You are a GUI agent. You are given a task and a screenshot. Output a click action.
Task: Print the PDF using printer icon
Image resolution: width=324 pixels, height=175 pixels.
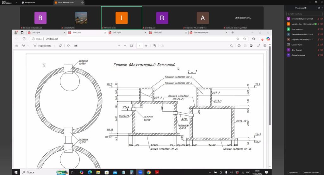point(239,46)
